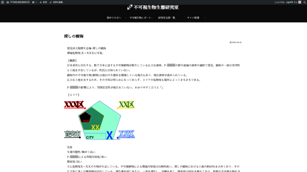
Task: Click the clock icon by the post date
Action: tap(231, 42)
